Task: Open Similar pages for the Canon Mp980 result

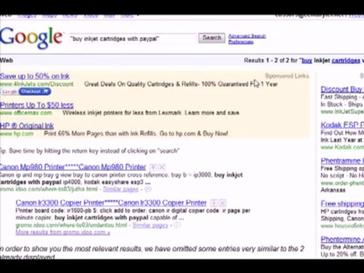Action: [121, 190]
